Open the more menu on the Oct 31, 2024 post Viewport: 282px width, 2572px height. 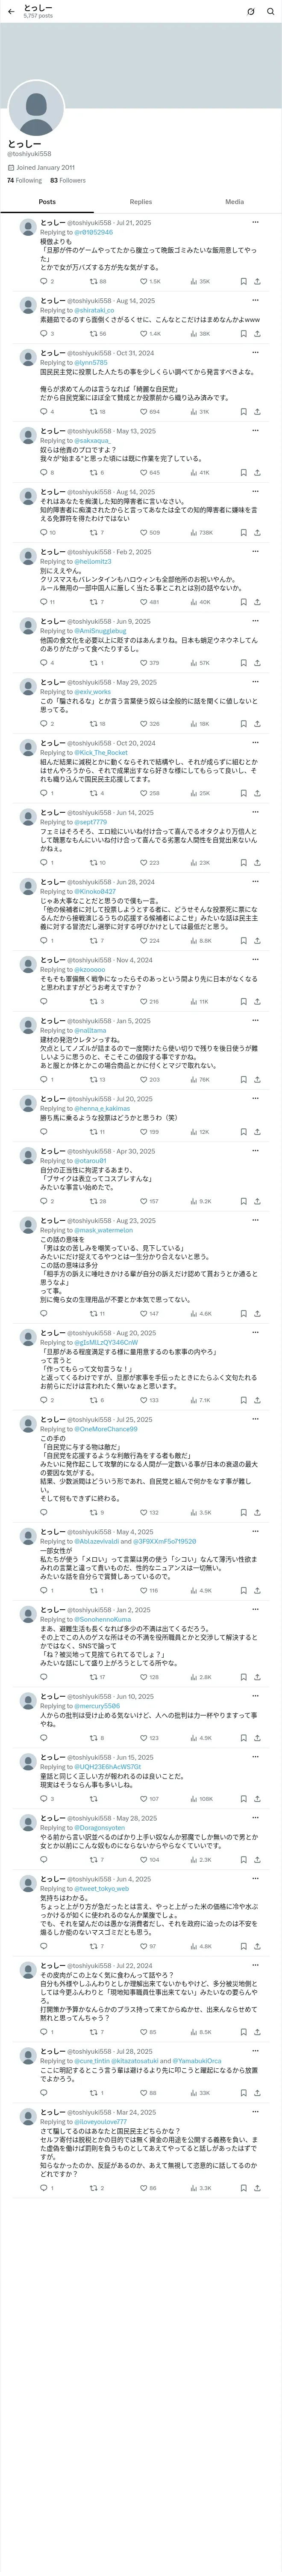pos(256,352)
